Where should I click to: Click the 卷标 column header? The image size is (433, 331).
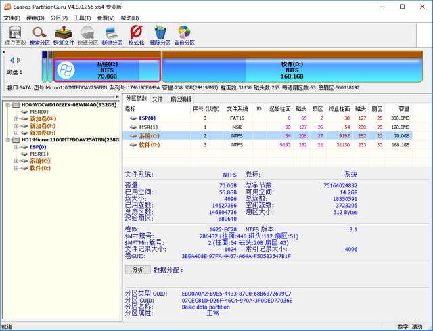pyautogui.click(x=157, y=109)
